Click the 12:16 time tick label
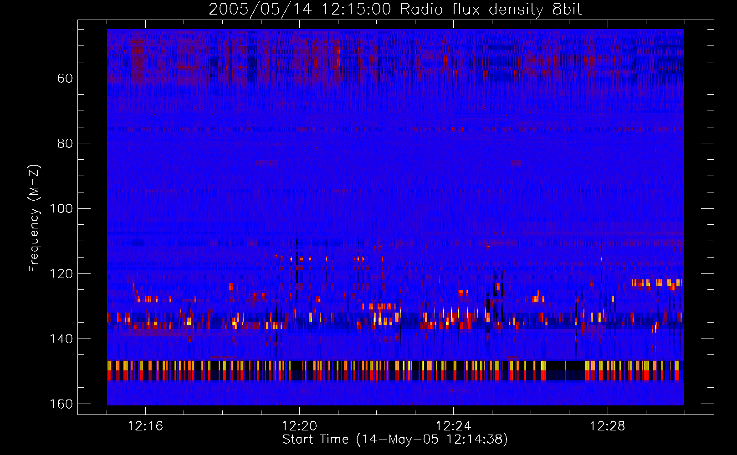 [x=145, y=426]
